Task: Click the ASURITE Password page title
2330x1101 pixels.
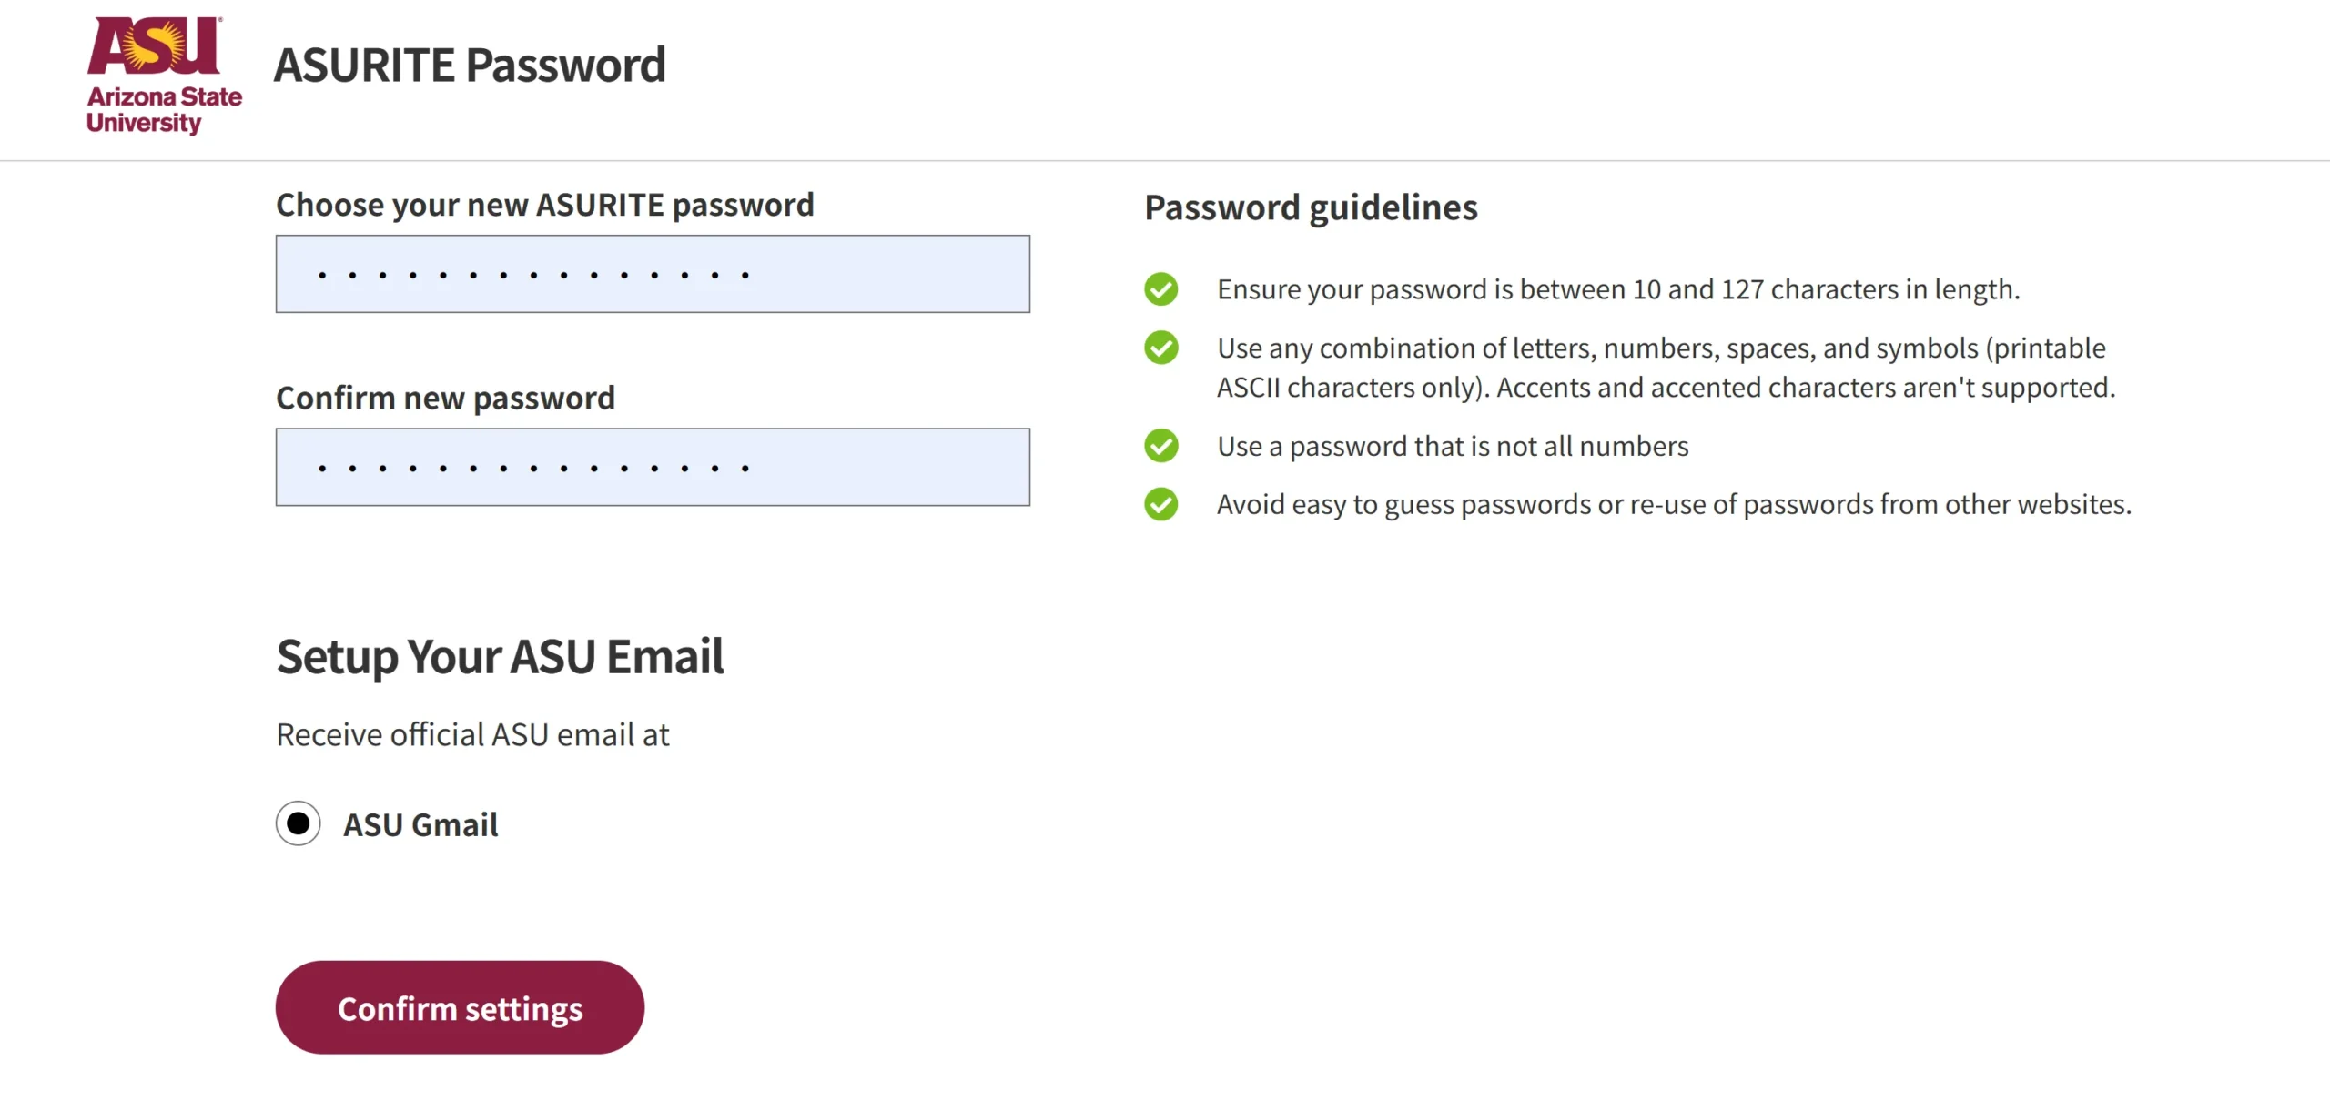Action: (x=470, y=66)
